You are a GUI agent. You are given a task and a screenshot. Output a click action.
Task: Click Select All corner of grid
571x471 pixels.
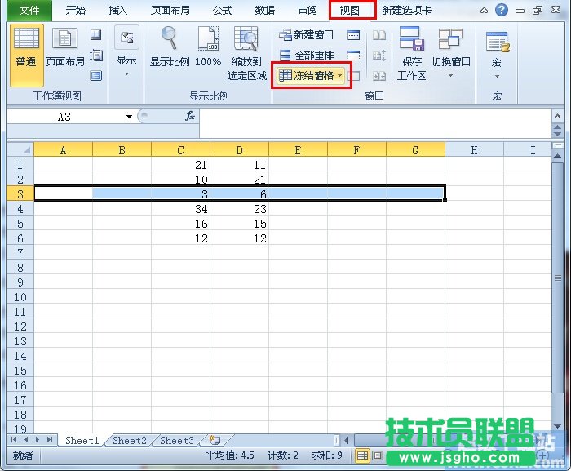click(20, 149)
